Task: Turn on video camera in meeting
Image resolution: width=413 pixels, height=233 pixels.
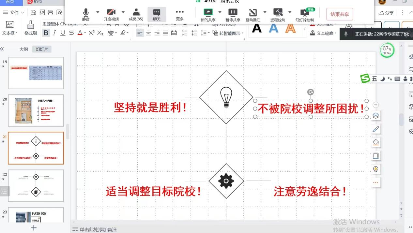Action: click(x=111, y=15)
